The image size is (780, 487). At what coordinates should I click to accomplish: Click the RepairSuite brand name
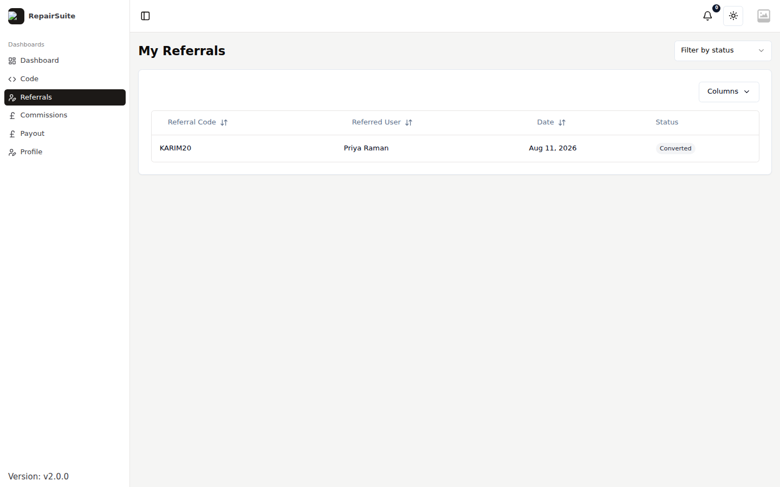52,16
